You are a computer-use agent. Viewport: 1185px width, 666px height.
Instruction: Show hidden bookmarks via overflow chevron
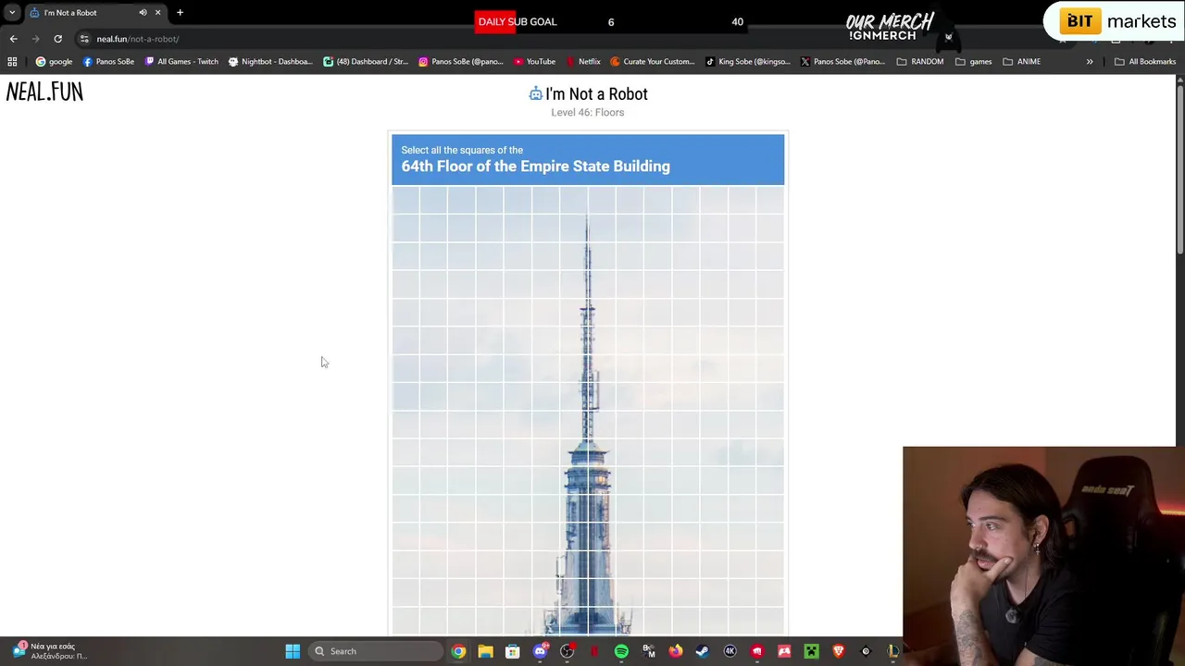[x=1090, y=62]
